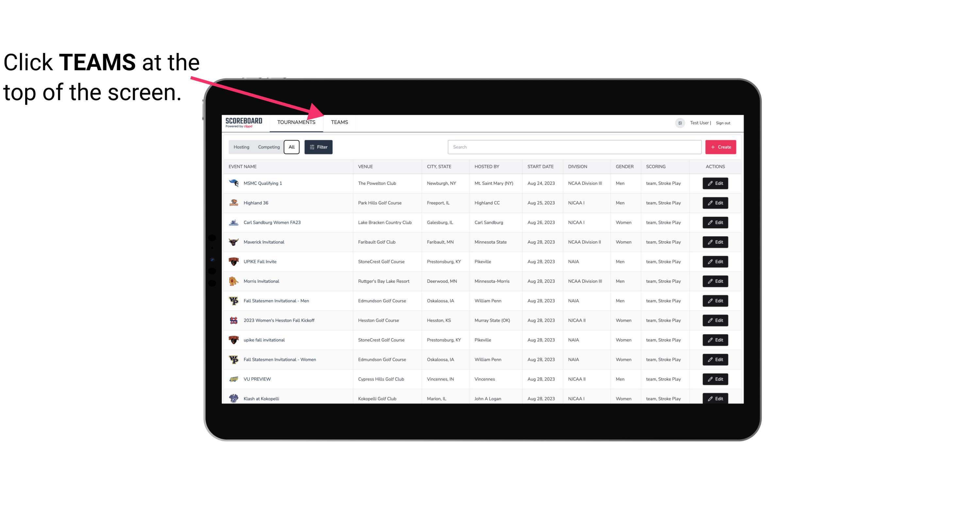Click the TOURNAMENTS navigation tab
Image resolution: width=964 pixels, height=519 pixels.
click(x=296, y=122)
